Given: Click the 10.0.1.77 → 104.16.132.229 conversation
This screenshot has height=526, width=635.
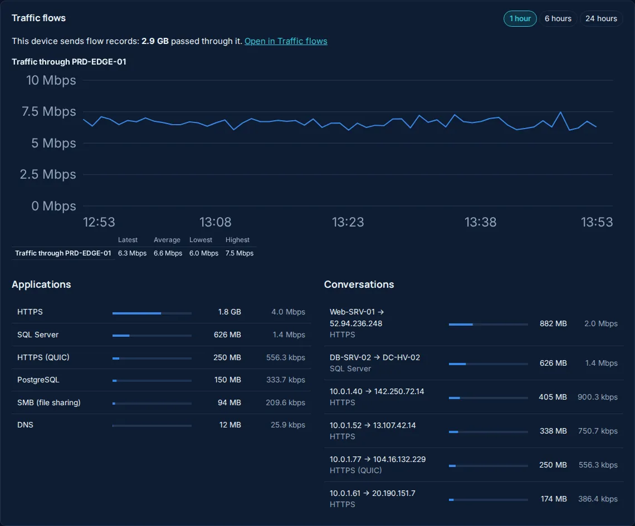Looking at the screenshot, I should coord(378,459).
